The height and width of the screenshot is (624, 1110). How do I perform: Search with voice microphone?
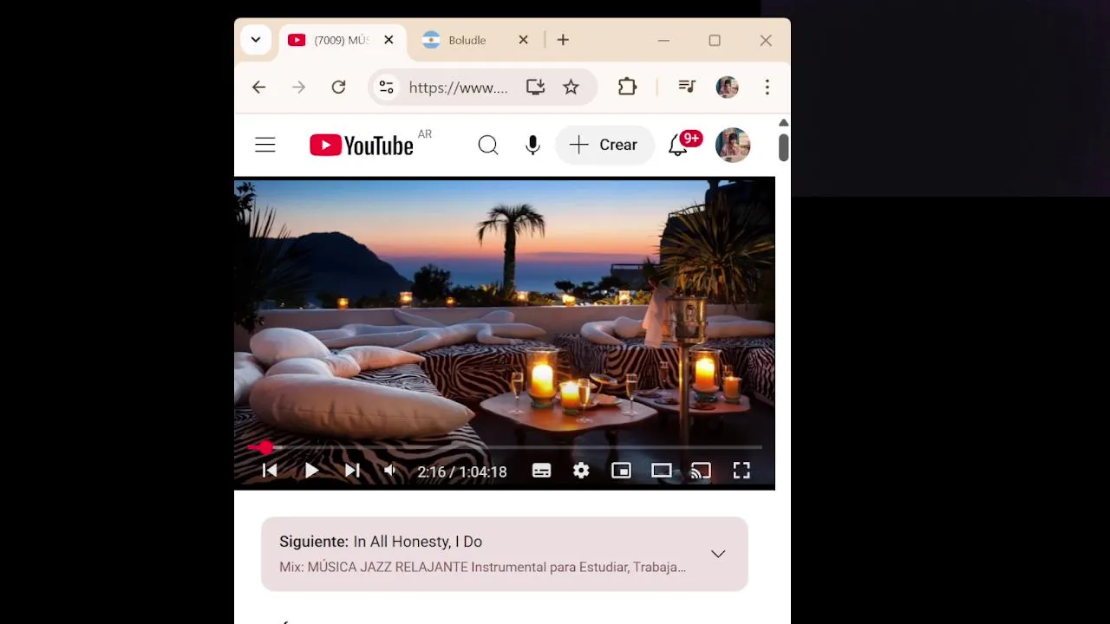[532, 146]
